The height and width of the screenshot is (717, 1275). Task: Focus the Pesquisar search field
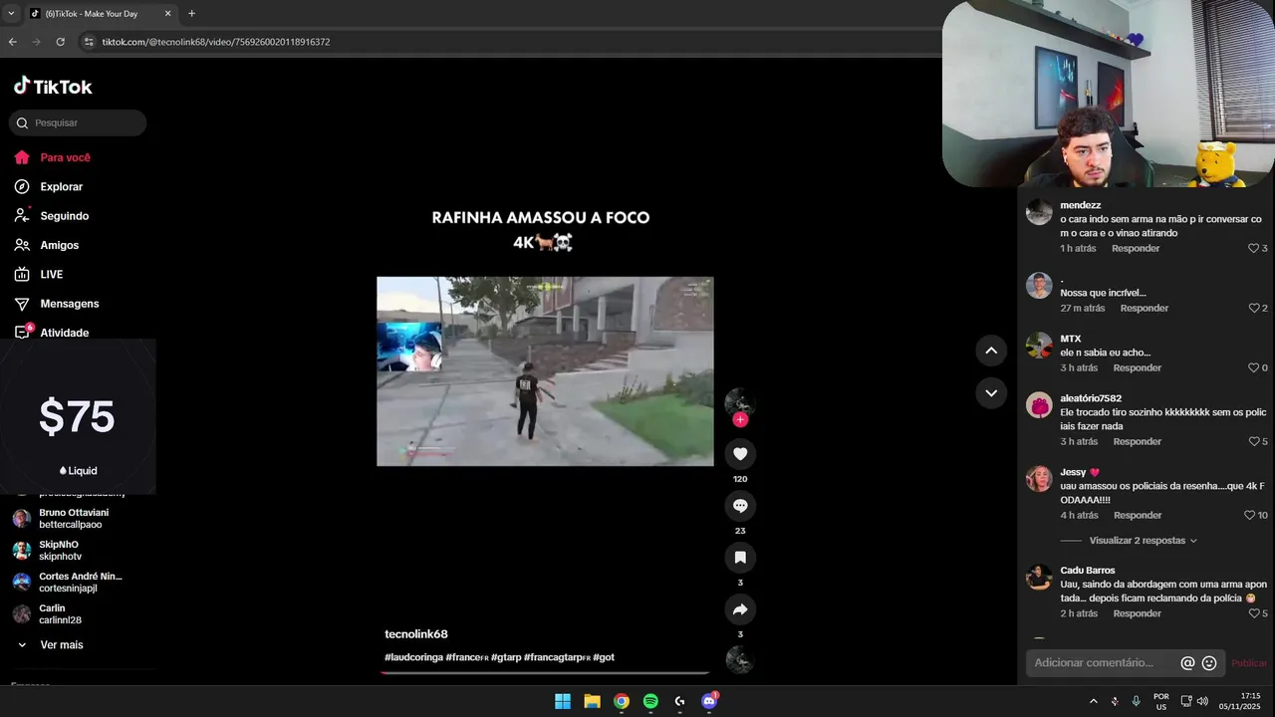[x=78, y=122]
